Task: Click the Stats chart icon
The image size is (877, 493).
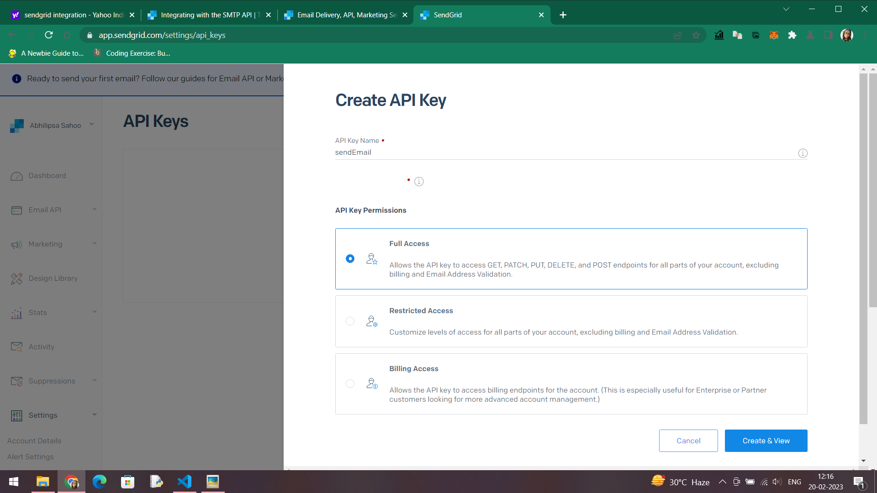Action: tap(16, 313)
